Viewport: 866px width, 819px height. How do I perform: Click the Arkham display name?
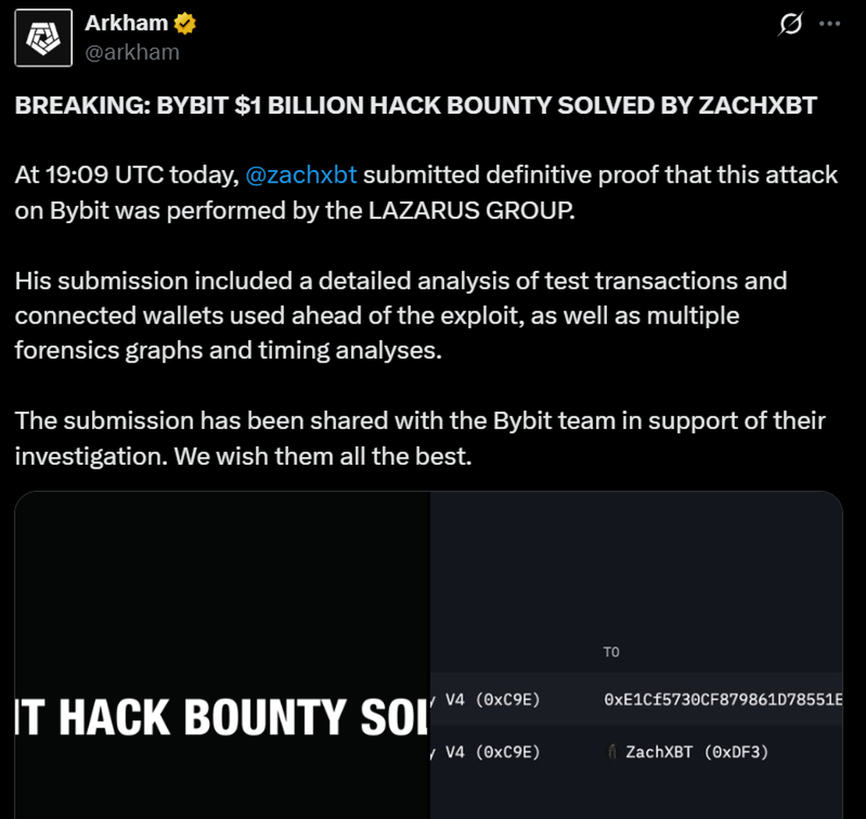pyautogui.click(x=126, y=23)
